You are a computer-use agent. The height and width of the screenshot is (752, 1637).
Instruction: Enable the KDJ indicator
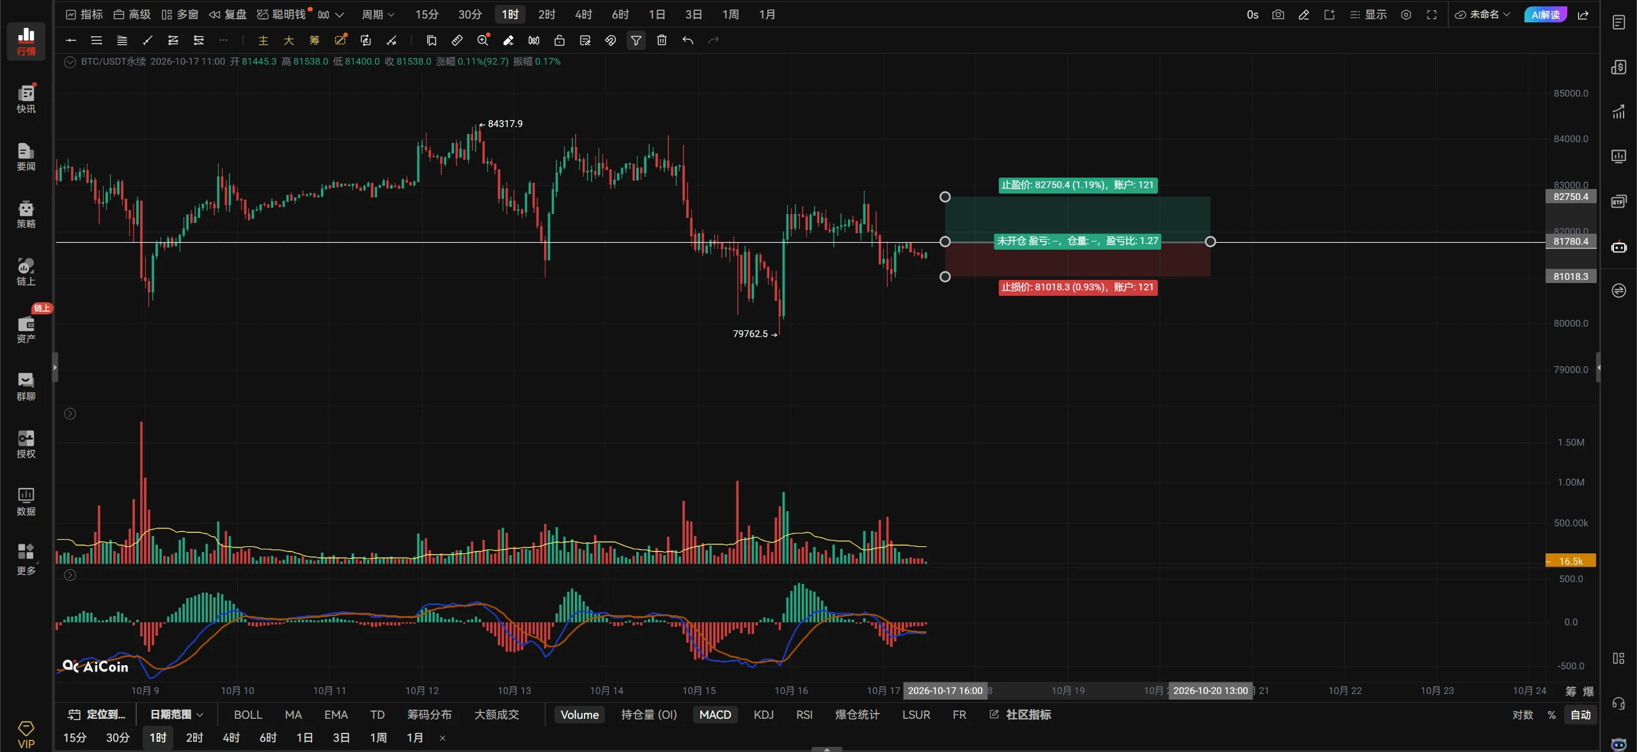[x=764, y=714]
